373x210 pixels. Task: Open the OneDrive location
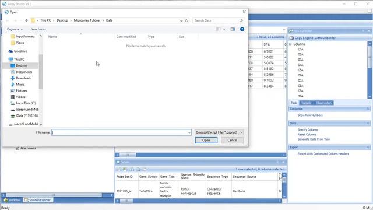17,51
